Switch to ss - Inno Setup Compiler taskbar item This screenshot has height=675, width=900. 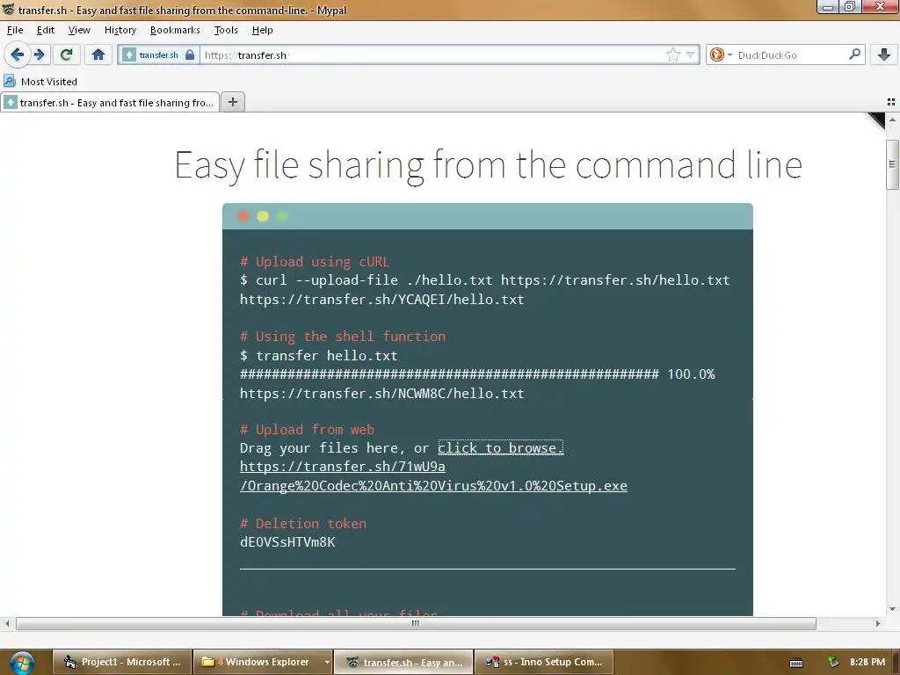tap(543, 662)
